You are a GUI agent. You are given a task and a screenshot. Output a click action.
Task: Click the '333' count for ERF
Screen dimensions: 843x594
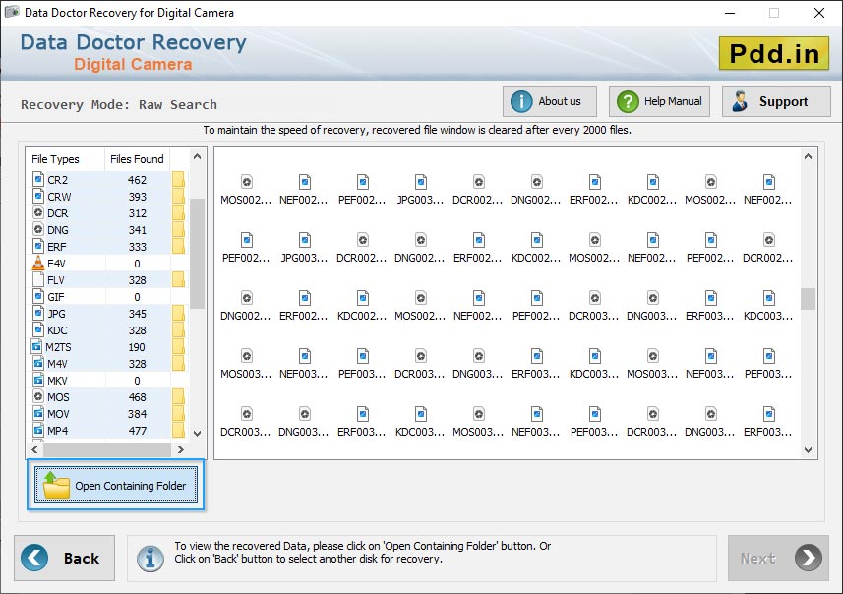click(137, 246)
